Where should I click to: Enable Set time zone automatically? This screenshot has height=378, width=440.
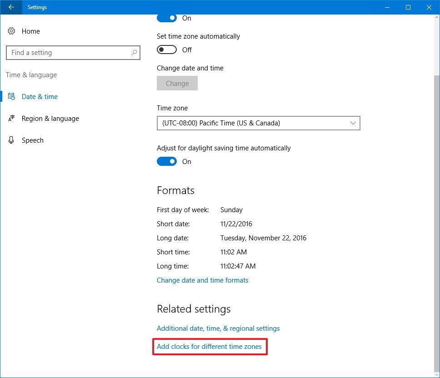[x=166, y=50]
